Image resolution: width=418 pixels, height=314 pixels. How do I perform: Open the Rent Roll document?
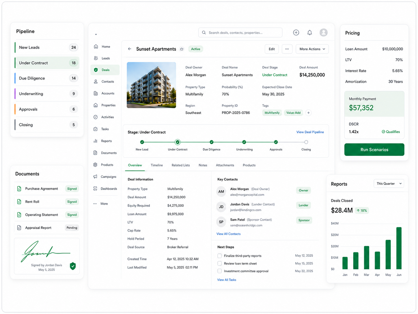pos(47,202)
